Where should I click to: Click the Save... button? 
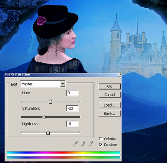(x=109, y=113)
